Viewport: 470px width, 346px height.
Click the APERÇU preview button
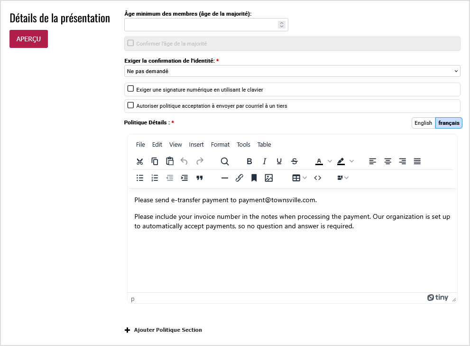[x=28, y=39]
